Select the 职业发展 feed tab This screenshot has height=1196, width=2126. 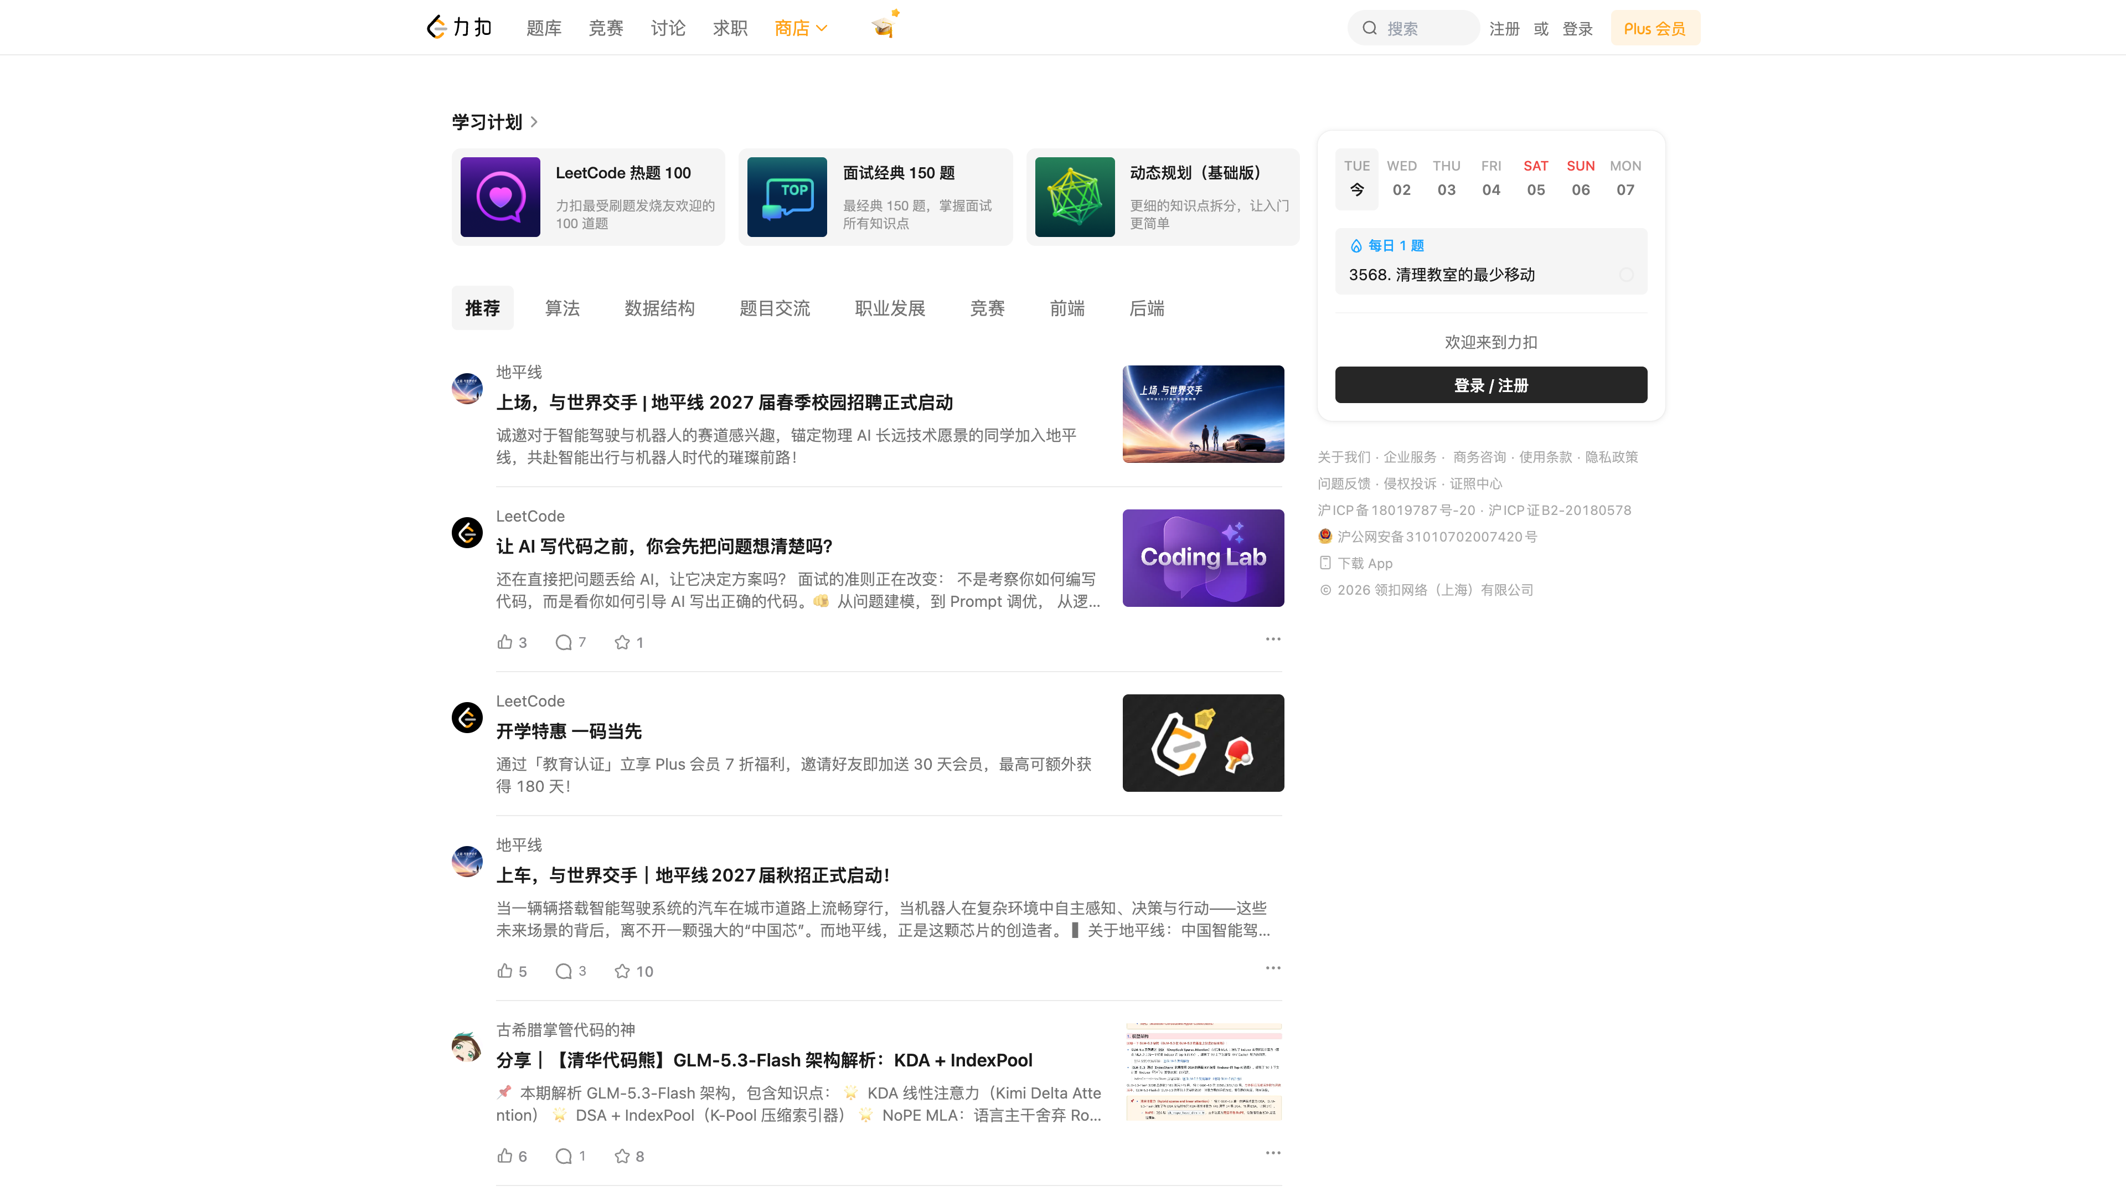[x=890, y=308]
